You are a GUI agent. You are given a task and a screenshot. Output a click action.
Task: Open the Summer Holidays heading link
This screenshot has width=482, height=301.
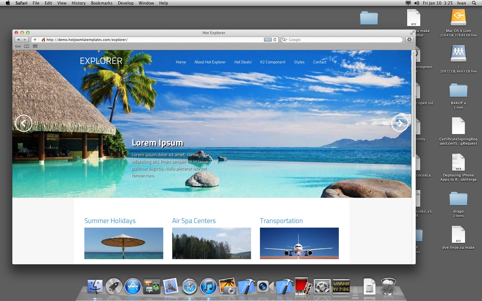pos(110,221)
